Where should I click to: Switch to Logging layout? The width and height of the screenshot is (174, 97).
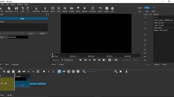pos(139,8)
